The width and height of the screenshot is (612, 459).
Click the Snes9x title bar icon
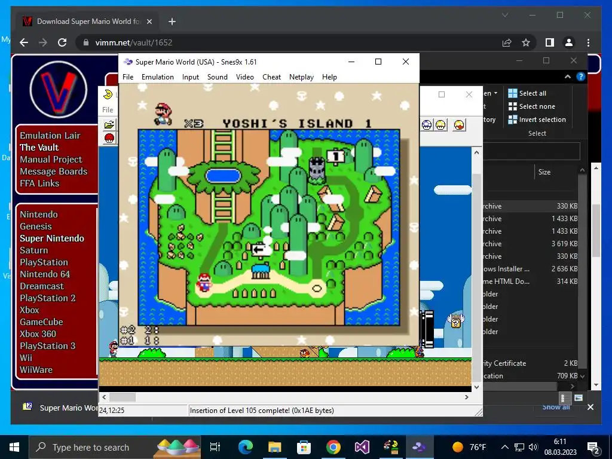[128, 62]
